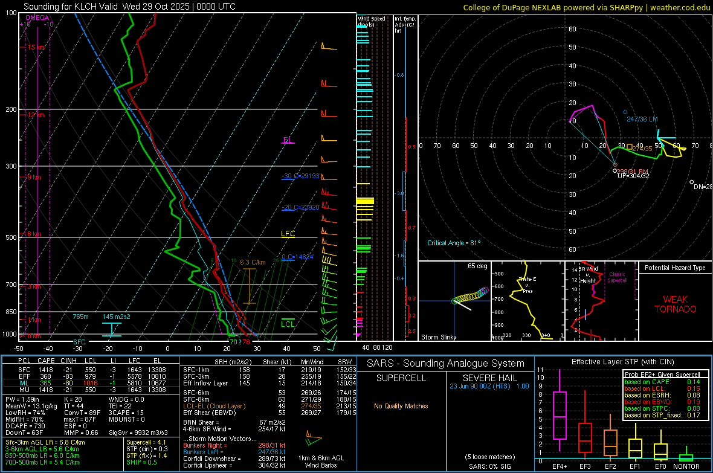Click the Potential Hazard Type header
Screen dimensions: 713x473
coord(676,268)
